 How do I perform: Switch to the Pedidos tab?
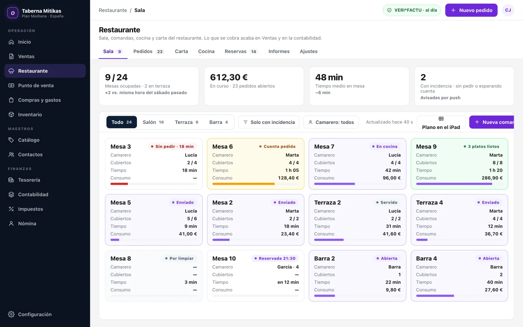click(148, 51)
